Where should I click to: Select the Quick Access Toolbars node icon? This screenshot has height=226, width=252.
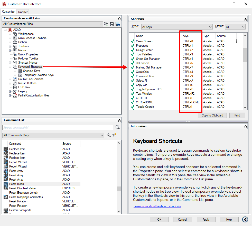click(x=15, y=38)
